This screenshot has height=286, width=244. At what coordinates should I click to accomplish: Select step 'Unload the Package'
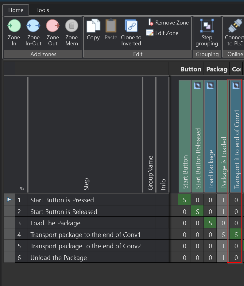click(85, 257)
